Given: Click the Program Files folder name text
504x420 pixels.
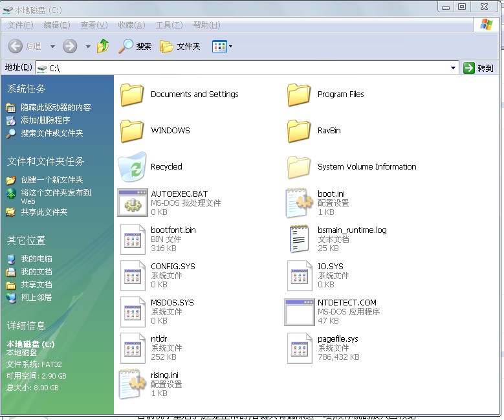Looking at the screenshot, I should pyautogui.click(x=341, y=94).
